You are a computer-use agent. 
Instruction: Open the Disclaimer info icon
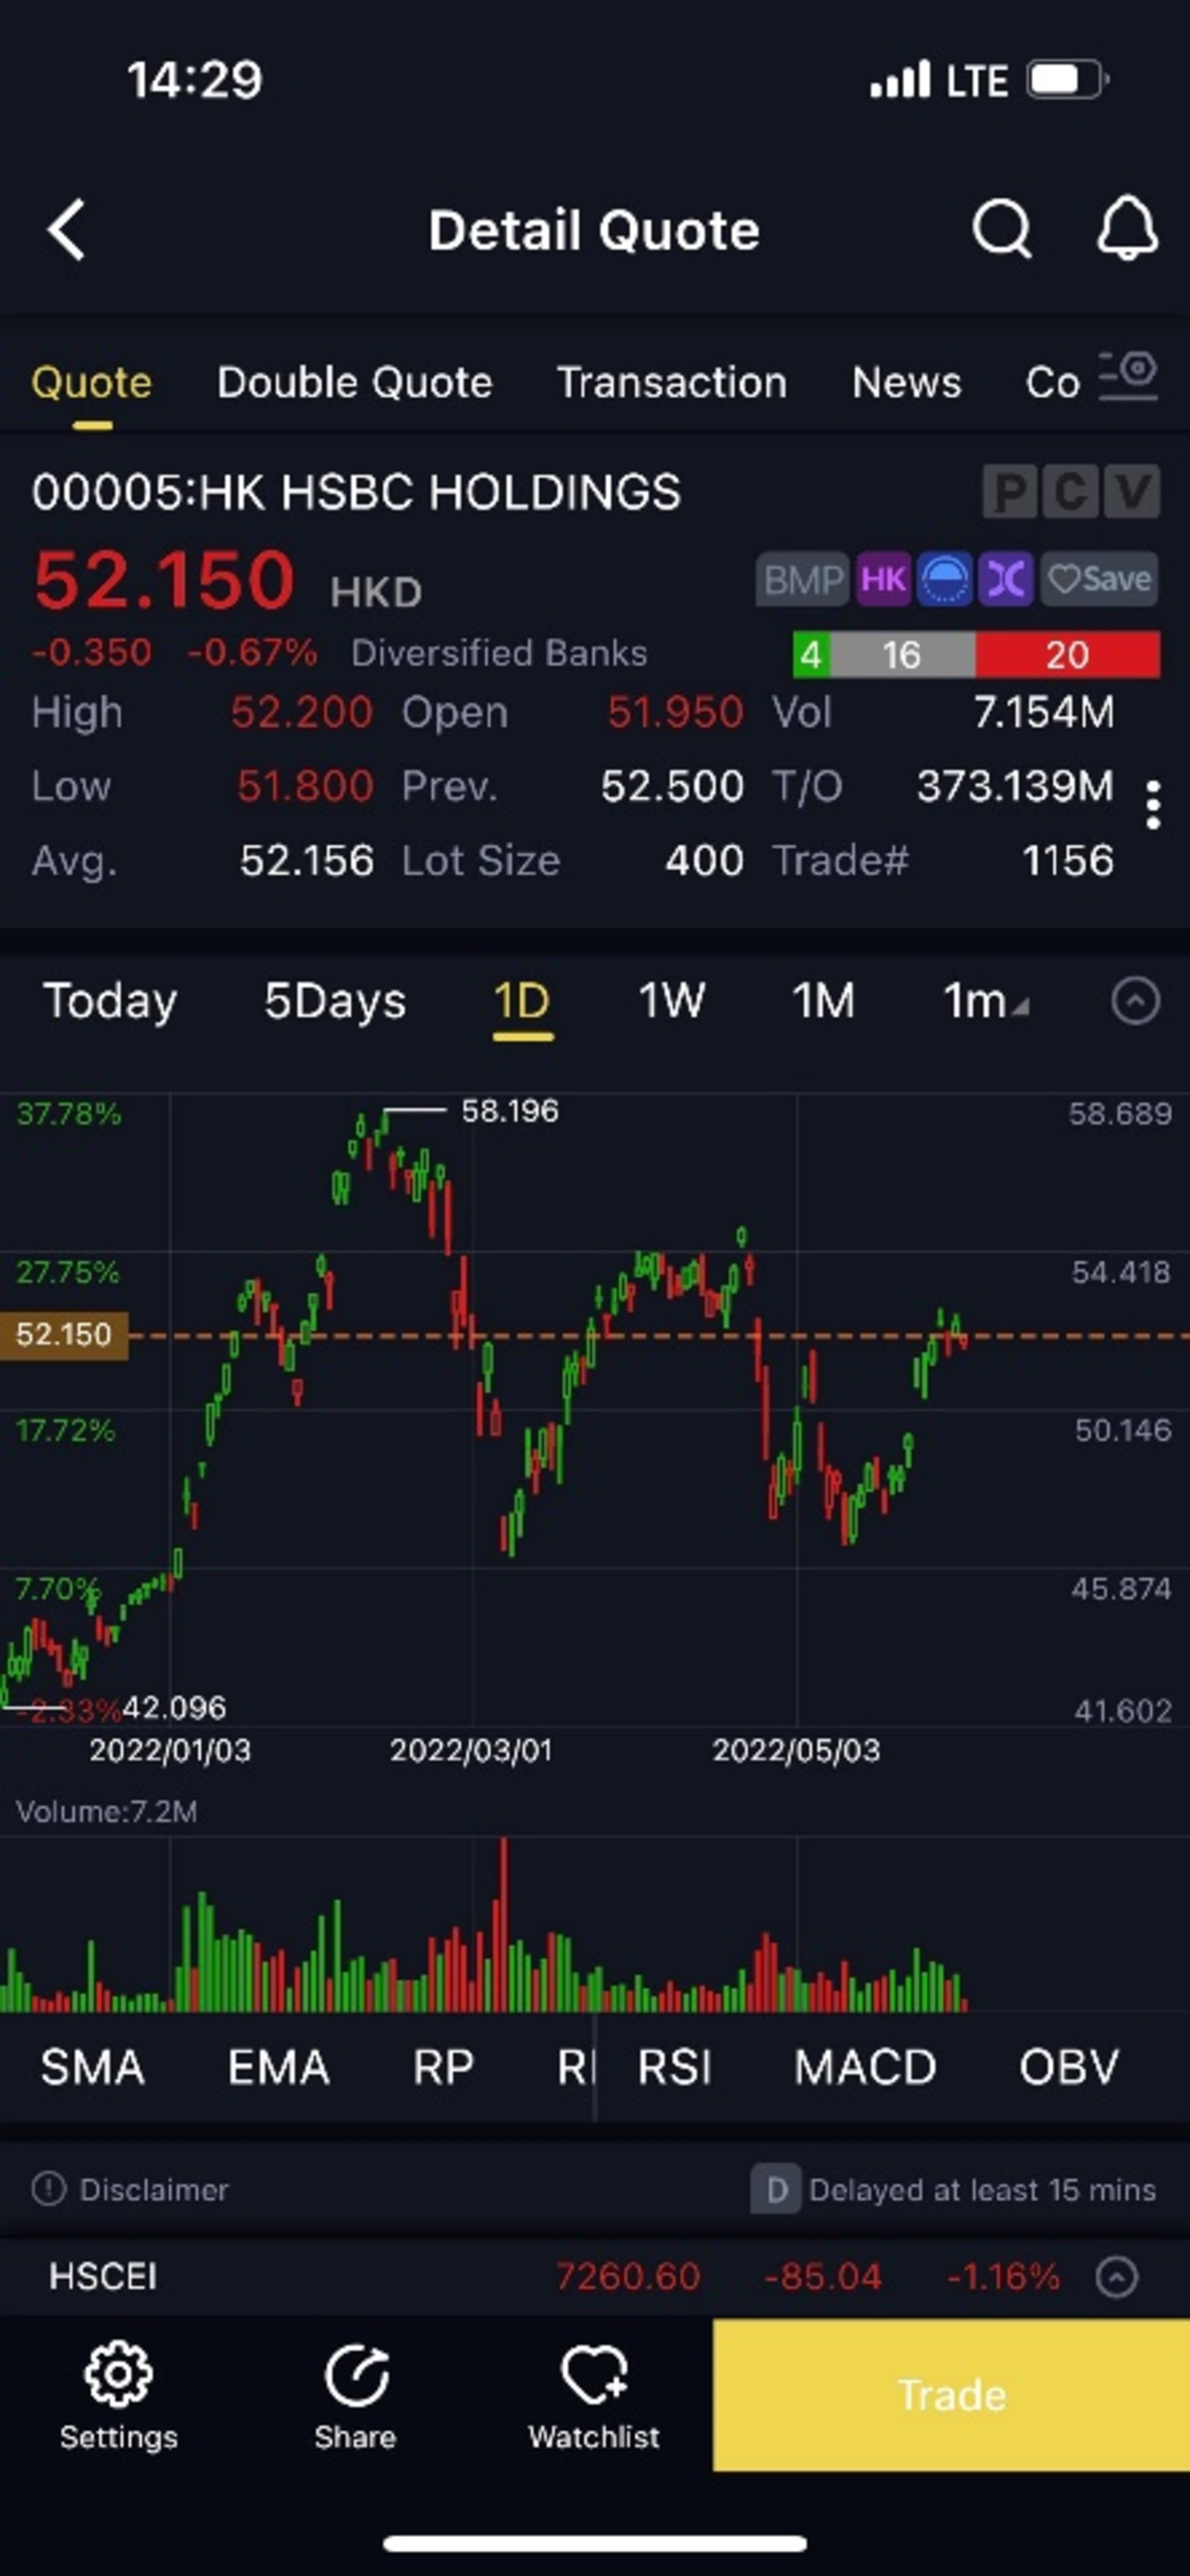pyautogui.click(x=48, y=2189)
